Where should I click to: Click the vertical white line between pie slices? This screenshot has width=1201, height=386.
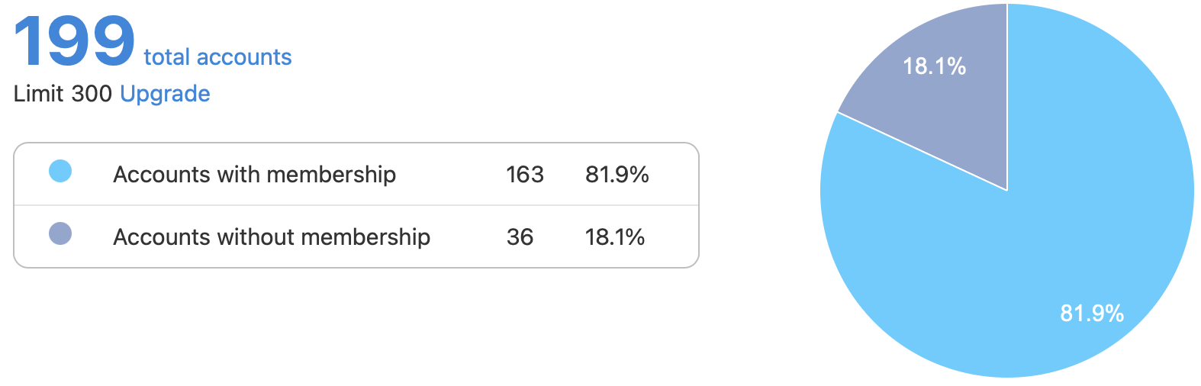(1007, 99)
